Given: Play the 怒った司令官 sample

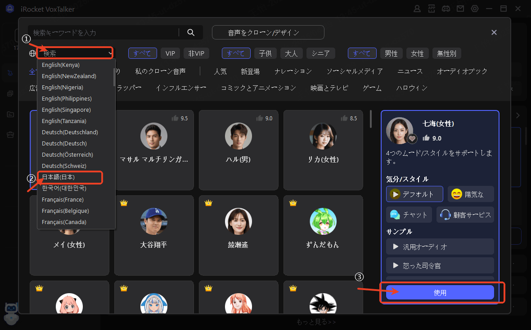Looking at the screenshot, I should coord(440,266).
